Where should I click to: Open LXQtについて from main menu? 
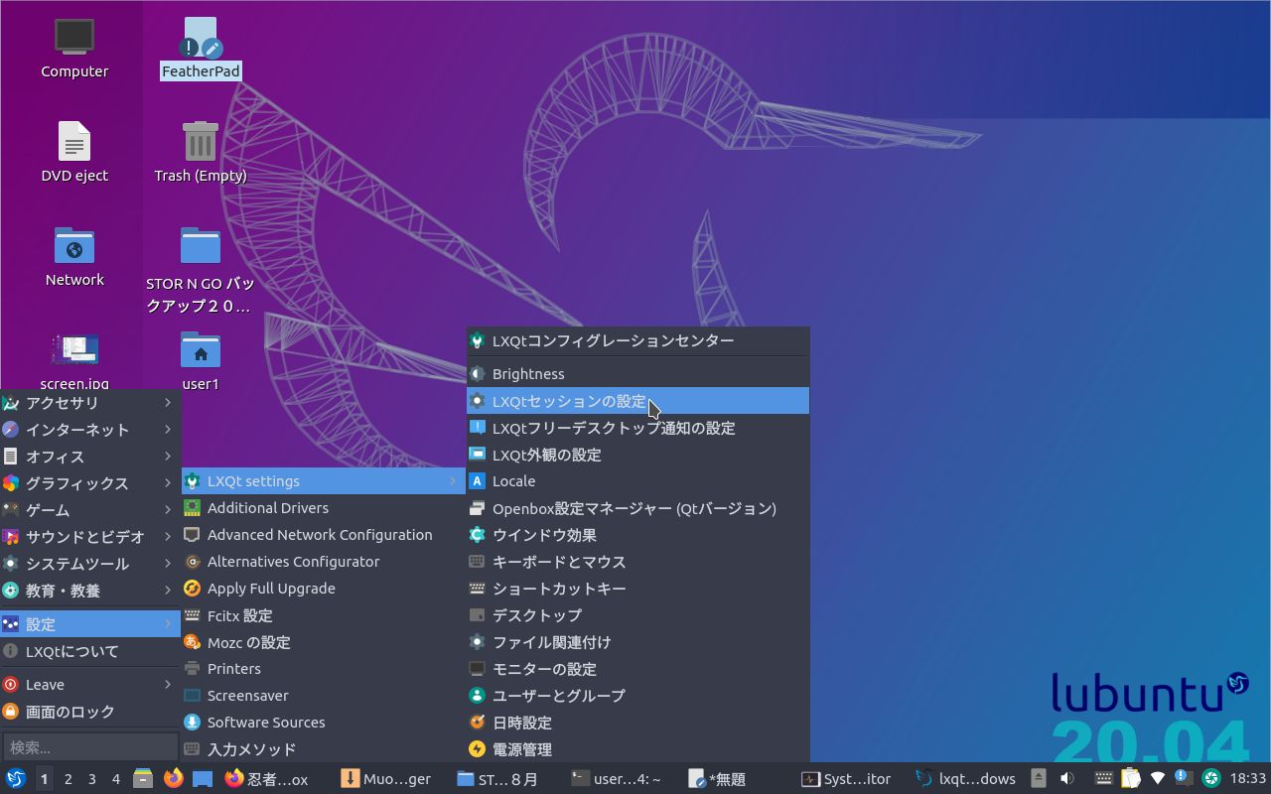90,651
